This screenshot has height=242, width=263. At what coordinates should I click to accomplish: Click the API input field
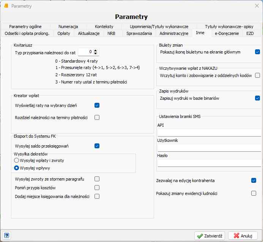[209, 132]
